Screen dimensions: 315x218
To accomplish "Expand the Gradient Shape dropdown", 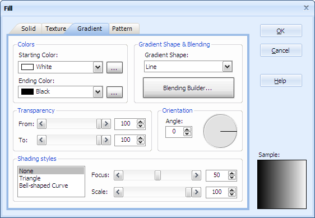I will click(x=227, y=67).
